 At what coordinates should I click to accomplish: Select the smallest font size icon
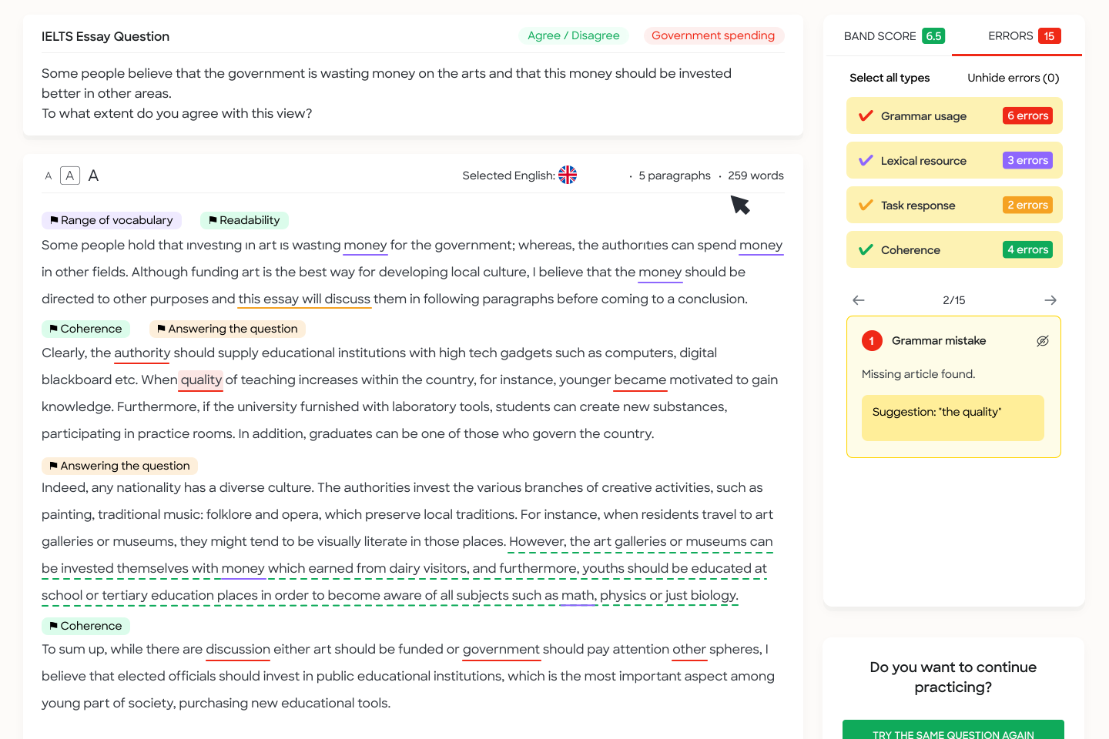click(x=47, y=176)
